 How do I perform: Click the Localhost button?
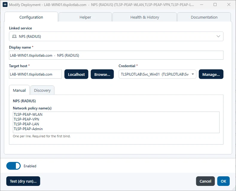[x=76, y=74]
